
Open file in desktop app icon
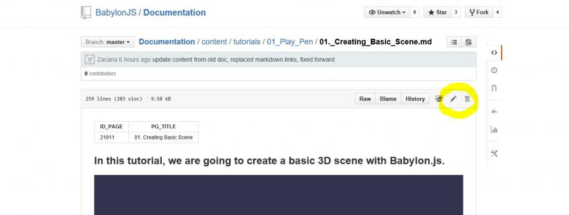pyautogui.click(x=439, y=99)
